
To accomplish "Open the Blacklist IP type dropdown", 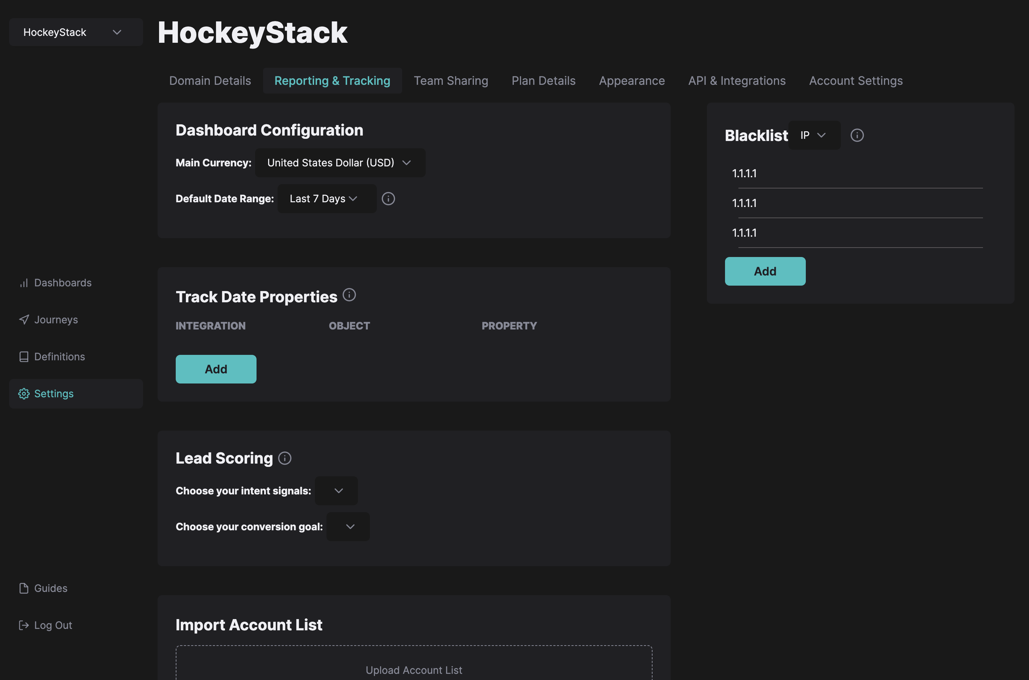I will (815, 135).
